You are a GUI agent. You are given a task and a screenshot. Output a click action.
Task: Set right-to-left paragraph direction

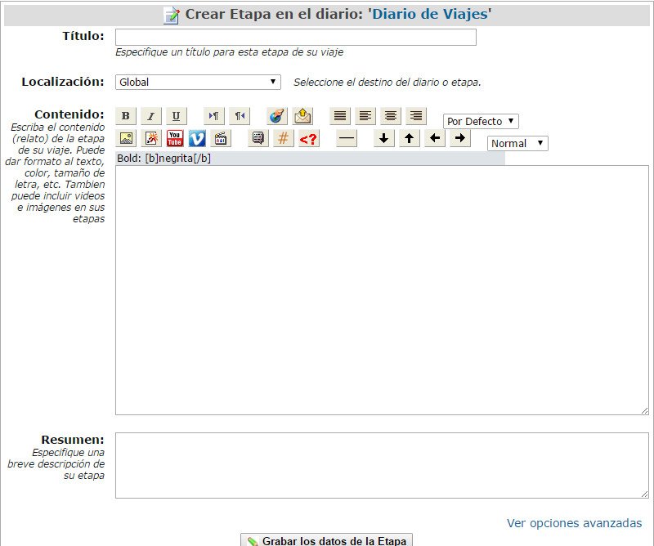pos(240,116)
